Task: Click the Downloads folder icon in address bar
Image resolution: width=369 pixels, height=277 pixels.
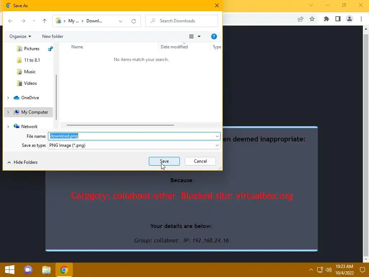Action: [58, 21]
